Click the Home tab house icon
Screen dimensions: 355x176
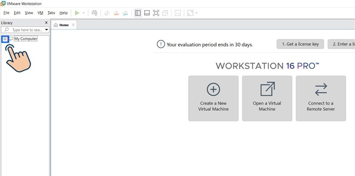[56, 25]
